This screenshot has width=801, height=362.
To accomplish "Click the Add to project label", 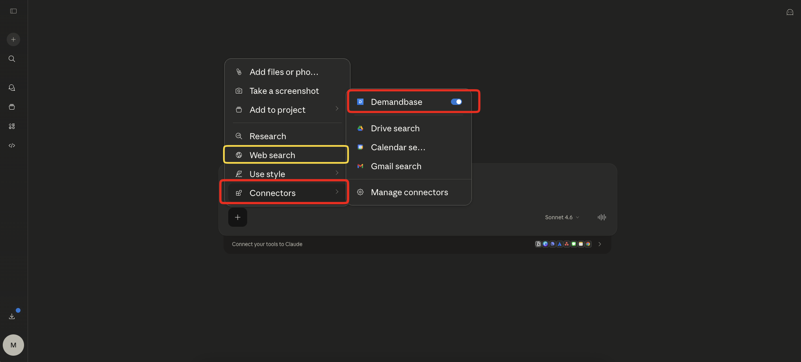I will point(278,110).
